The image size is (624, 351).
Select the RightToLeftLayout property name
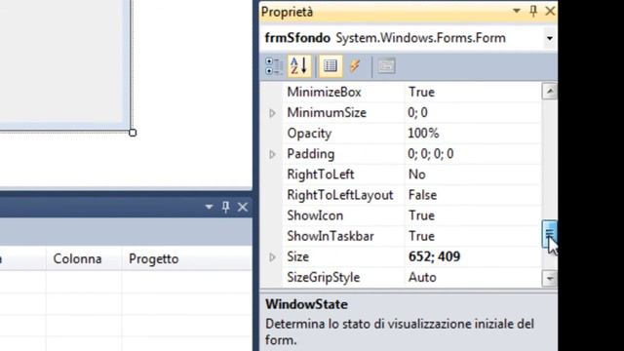point(340,195)
